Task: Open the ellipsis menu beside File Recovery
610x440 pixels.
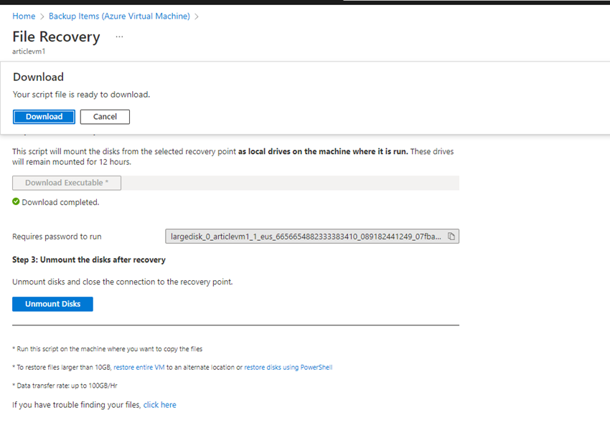Action: (119, 37)
